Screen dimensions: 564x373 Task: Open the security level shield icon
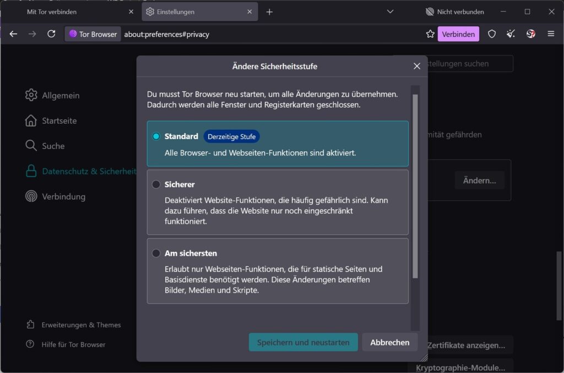pyautogui.click(x=492, y=34)
